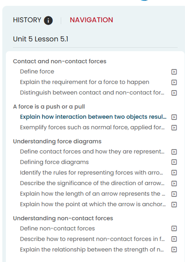185x262 pixels.
Task: Select 'A force is a push or a pull' heading
Action: coord(49,107)
